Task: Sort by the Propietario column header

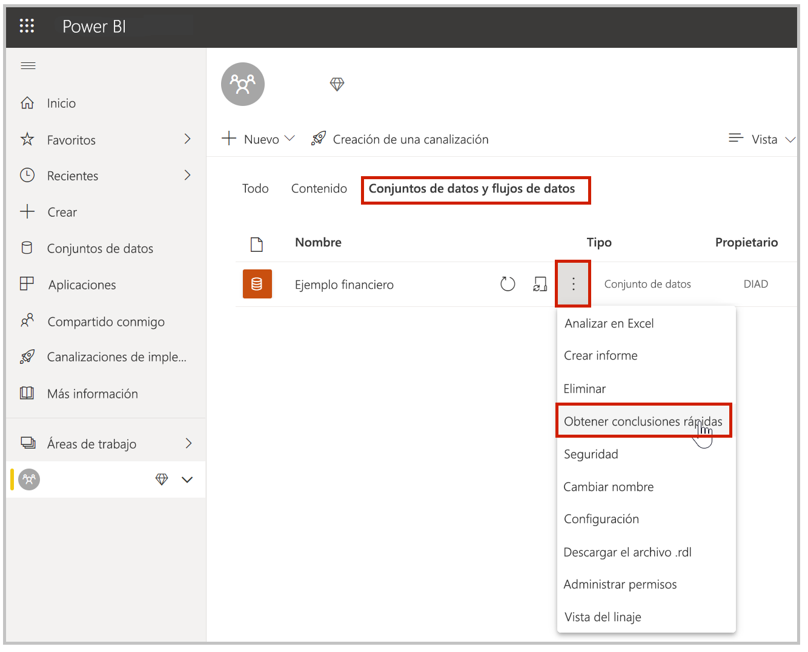Action: (746, 242)
